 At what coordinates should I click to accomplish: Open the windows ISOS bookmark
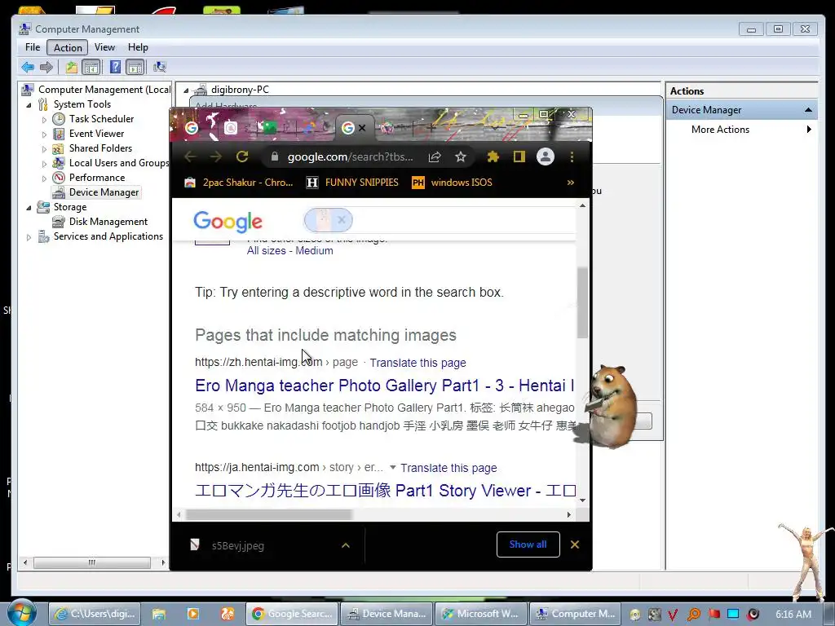pos(452,183)
